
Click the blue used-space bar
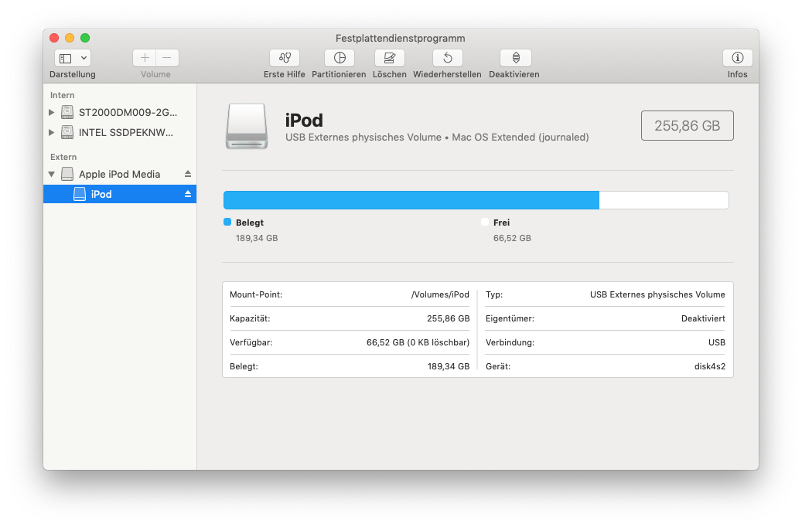pos(411,200)
